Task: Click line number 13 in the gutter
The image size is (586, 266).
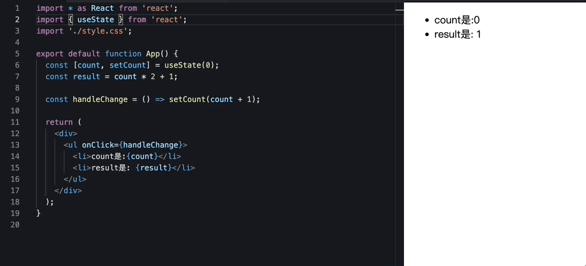Action: click(x=15, y=145)
